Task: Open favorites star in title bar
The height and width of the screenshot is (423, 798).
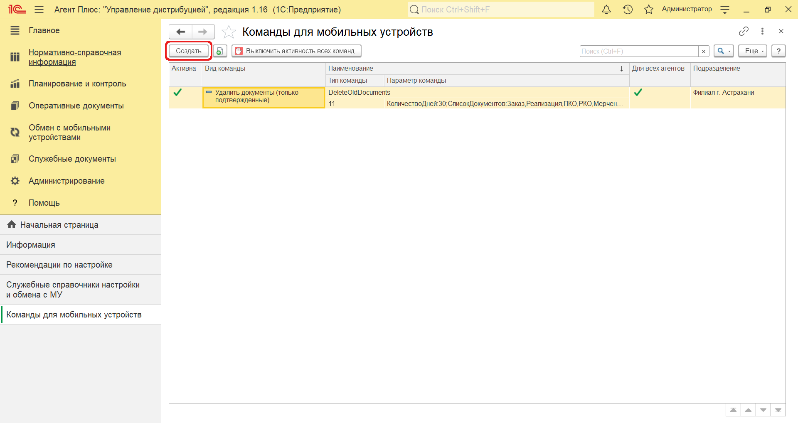Action: [648, 10]
